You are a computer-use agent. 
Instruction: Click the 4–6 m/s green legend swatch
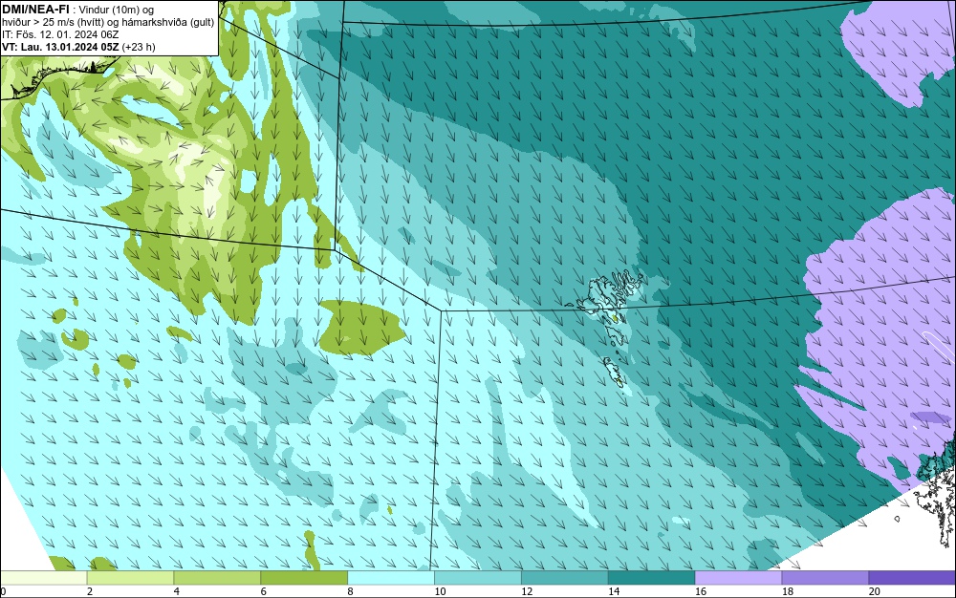(x=217, y=577)
